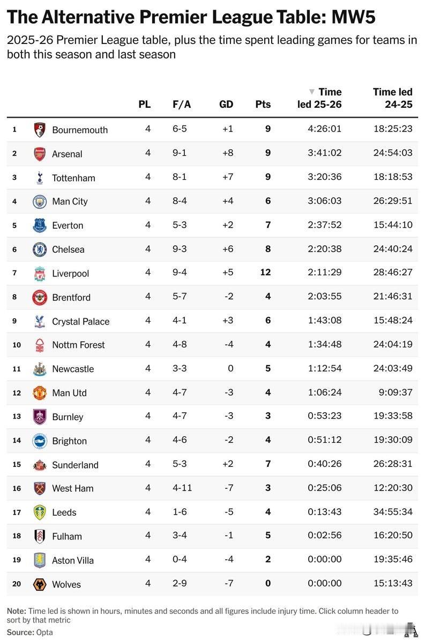Screen dimensions: 425x644
Task: Sort by the GD column header
Action: pyautogui.click(x=226, y=104)
